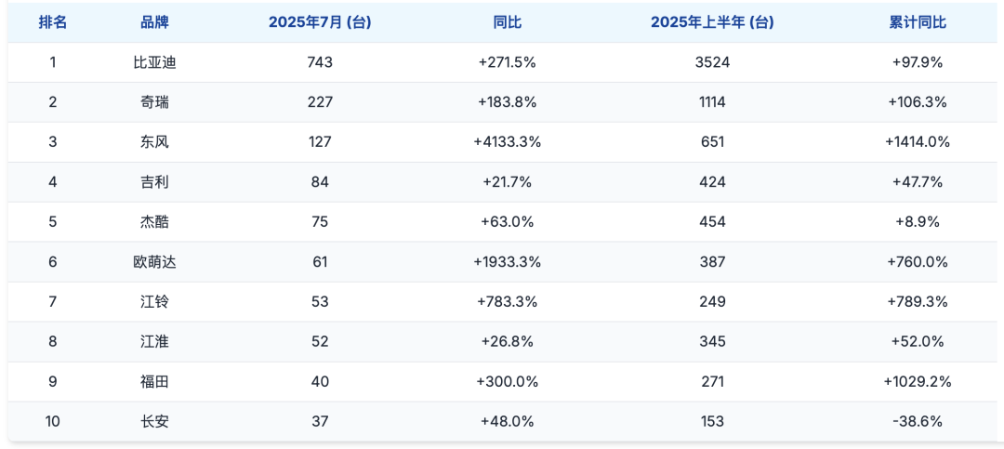This screenshot has width=1004, height=449.
Task: Click the 欧萌达 brand name
Action: pyautogui.click(x=154, y=262)
